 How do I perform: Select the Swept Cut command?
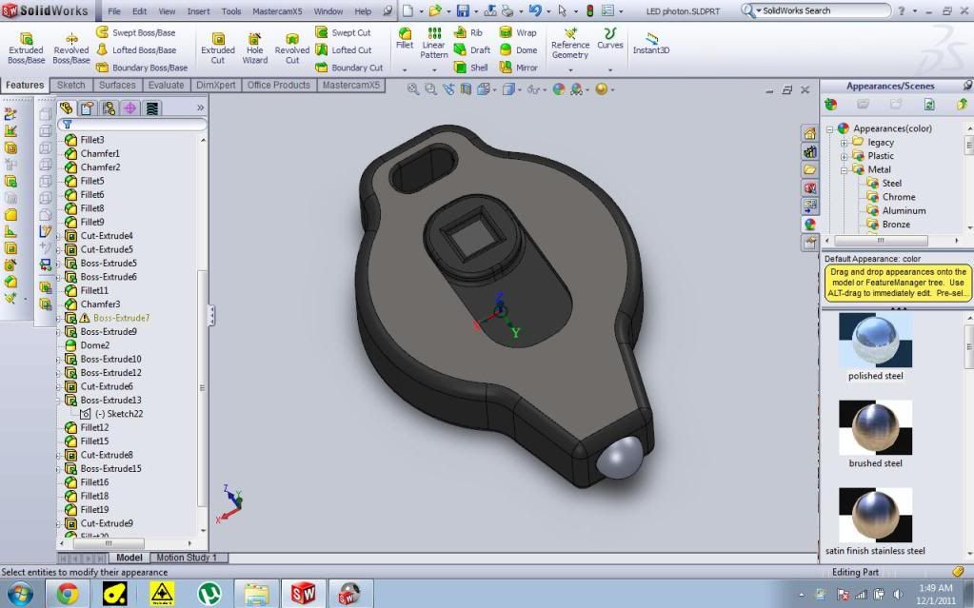pos(343,32)
